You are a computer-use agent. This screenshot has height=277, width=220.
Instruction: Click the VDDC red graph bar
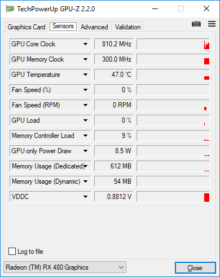[x=206, y=197]
